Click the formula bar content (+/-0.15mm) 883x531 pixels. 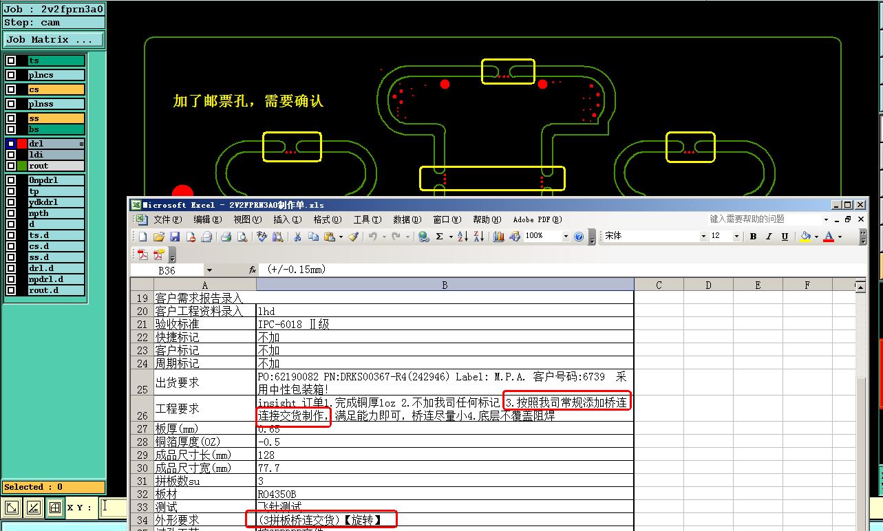point(297,270)
